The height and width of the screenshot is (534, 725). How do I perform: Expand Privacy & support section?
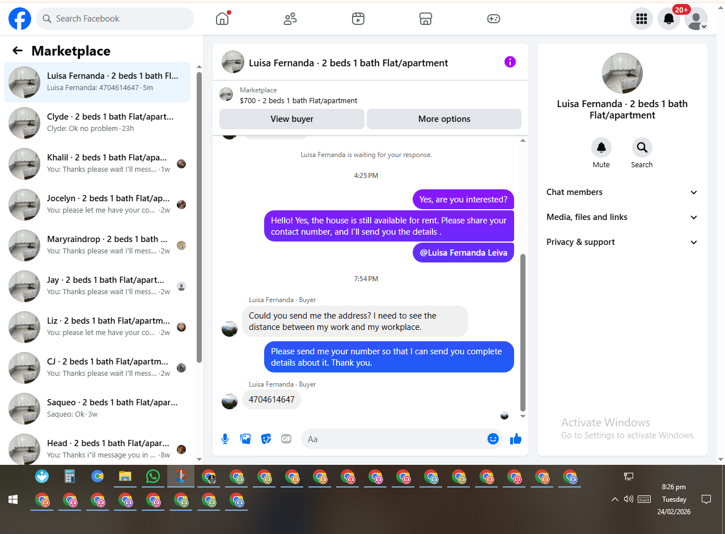622,242
